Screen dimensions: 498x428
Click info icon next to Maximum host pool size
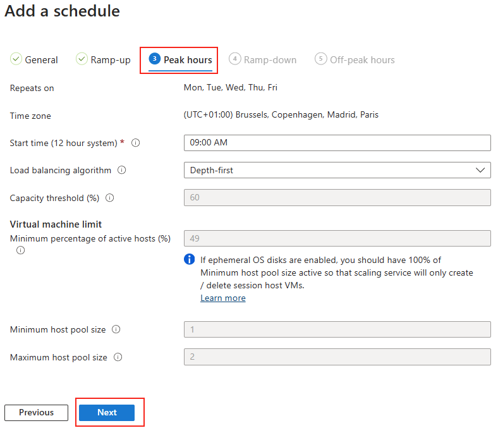pyautogui.click(x=118, y=357)
